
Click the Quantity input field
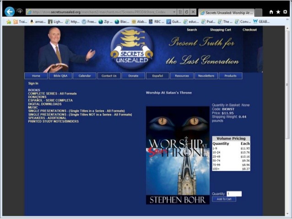click(234, 194)
